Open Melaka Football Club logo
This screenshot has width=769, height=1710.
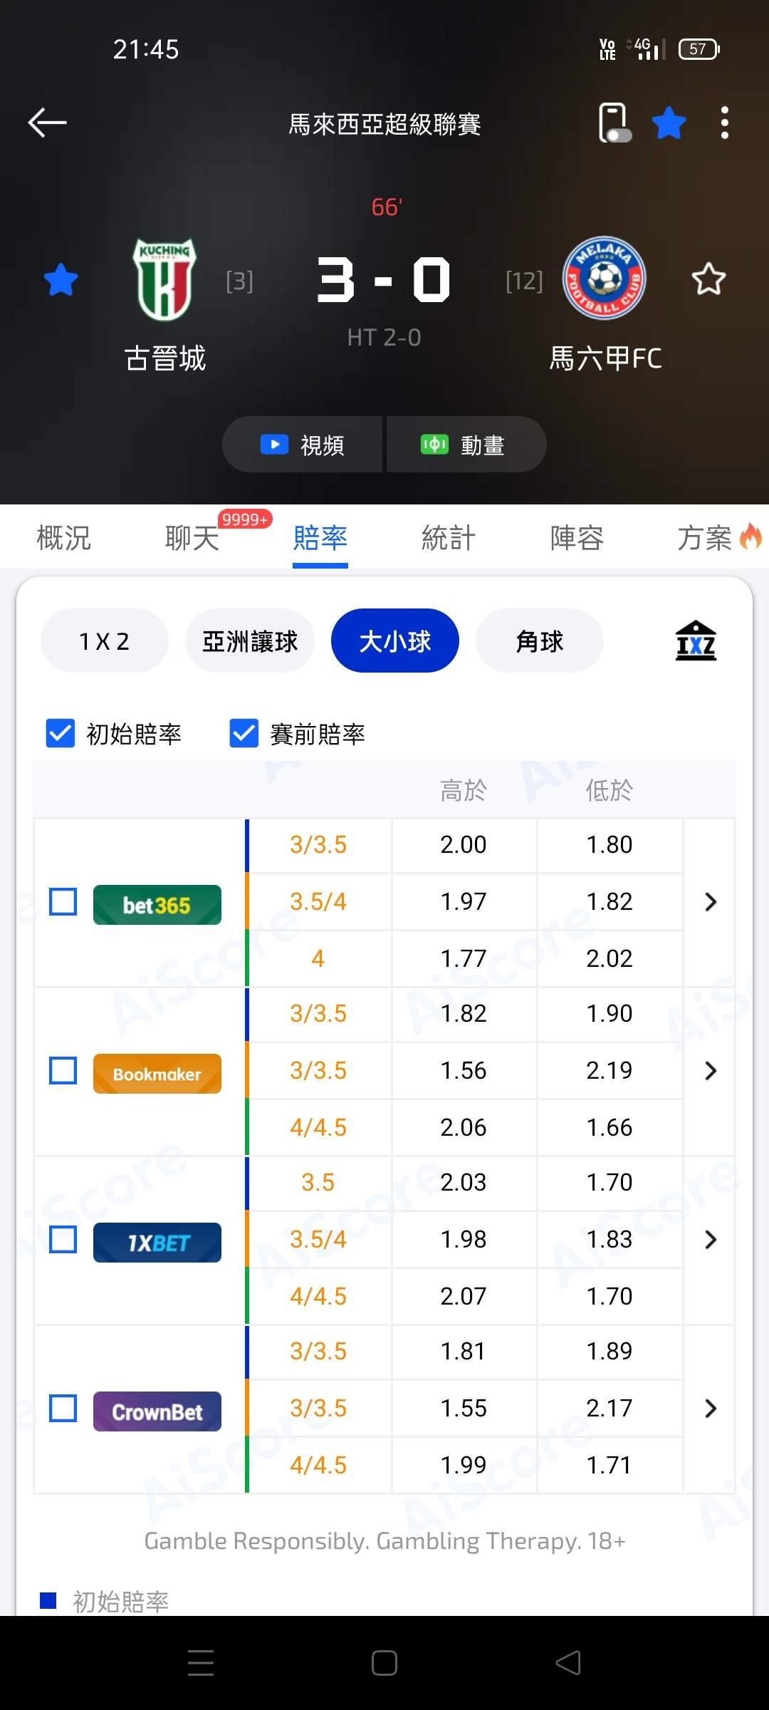click(604, 278)
